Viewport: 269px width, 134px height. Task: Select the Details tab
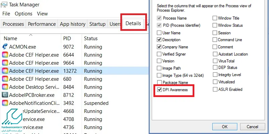pyautogui.click(x=133, y=23)
